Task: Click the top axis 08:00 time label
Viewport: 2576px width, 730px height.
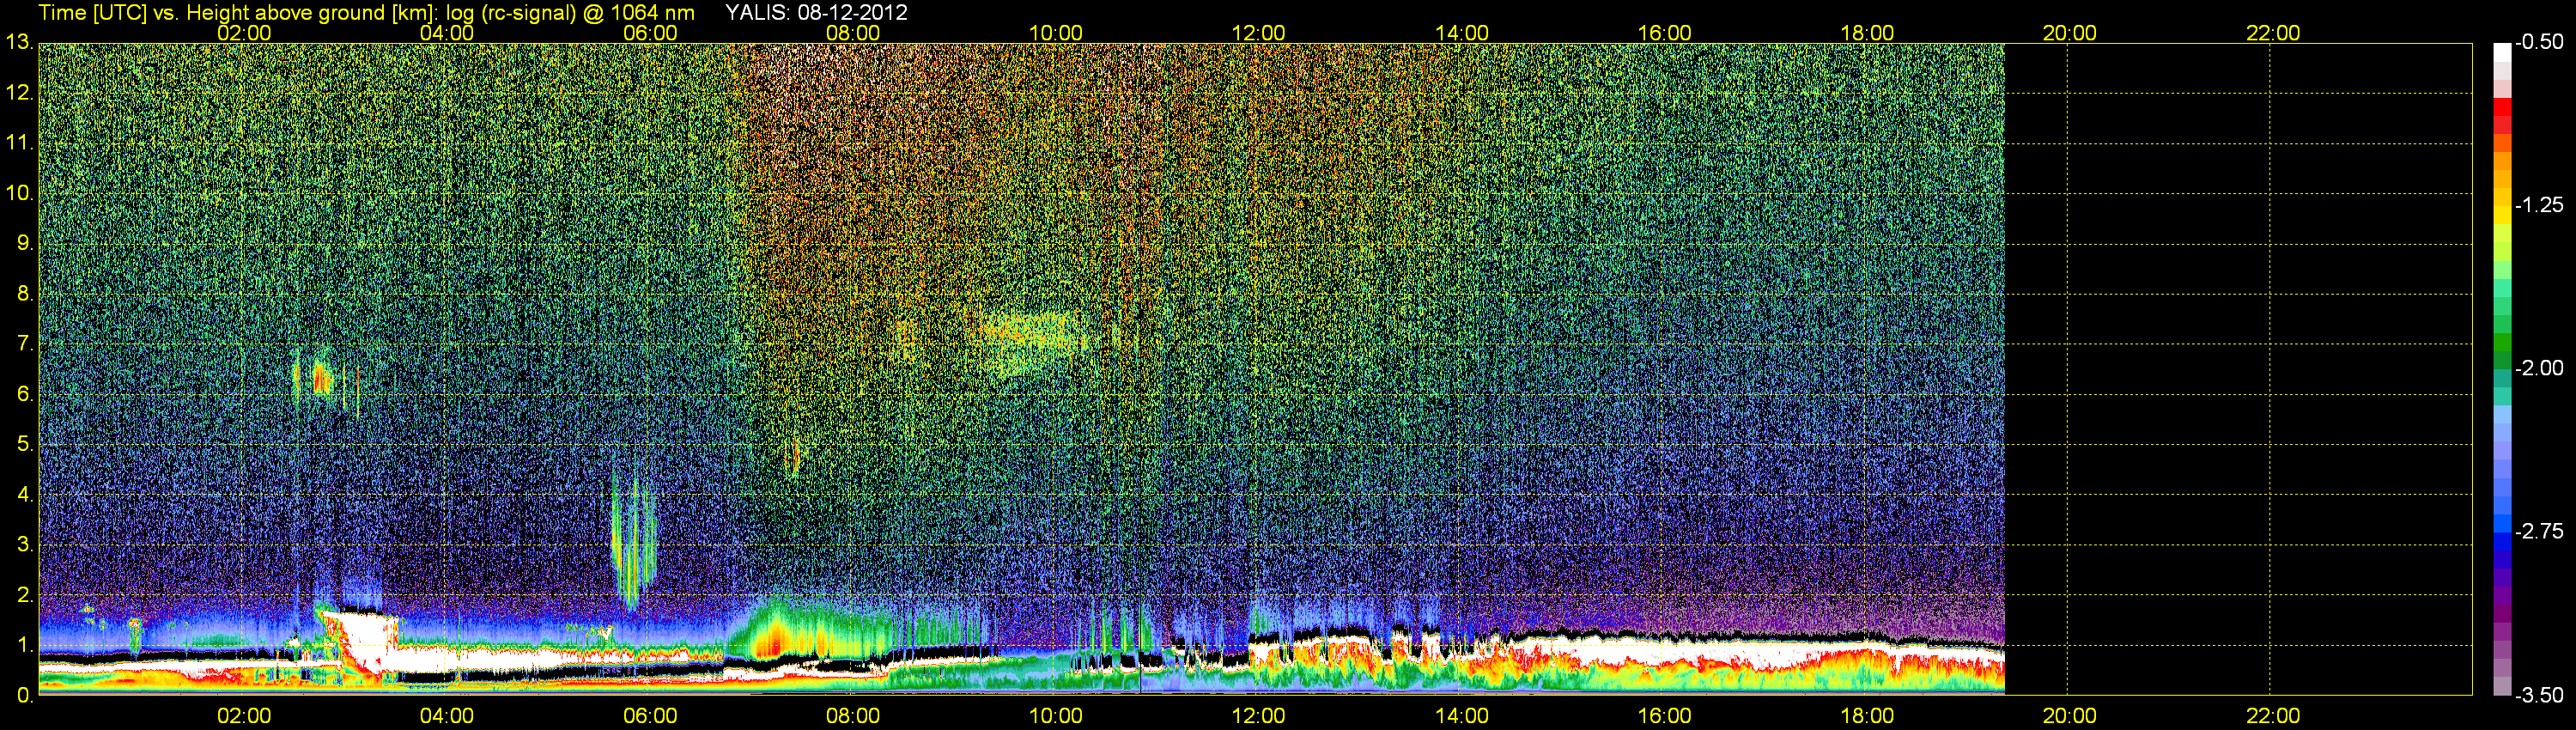Action: tap(853, 33)
